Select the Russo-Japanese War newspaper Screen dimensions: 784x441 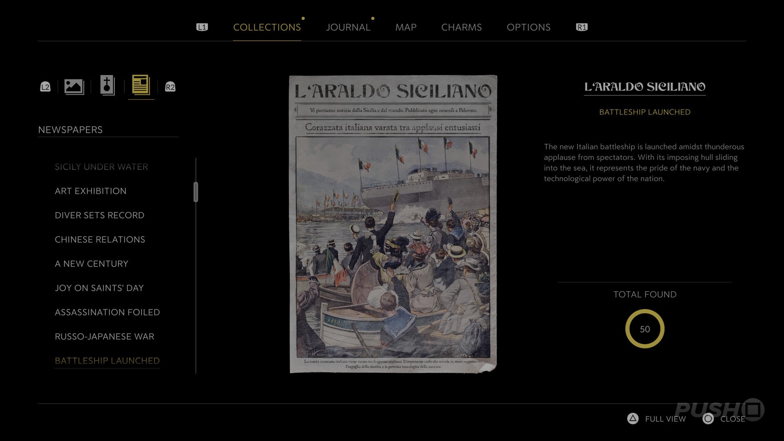tap(105, 336)
